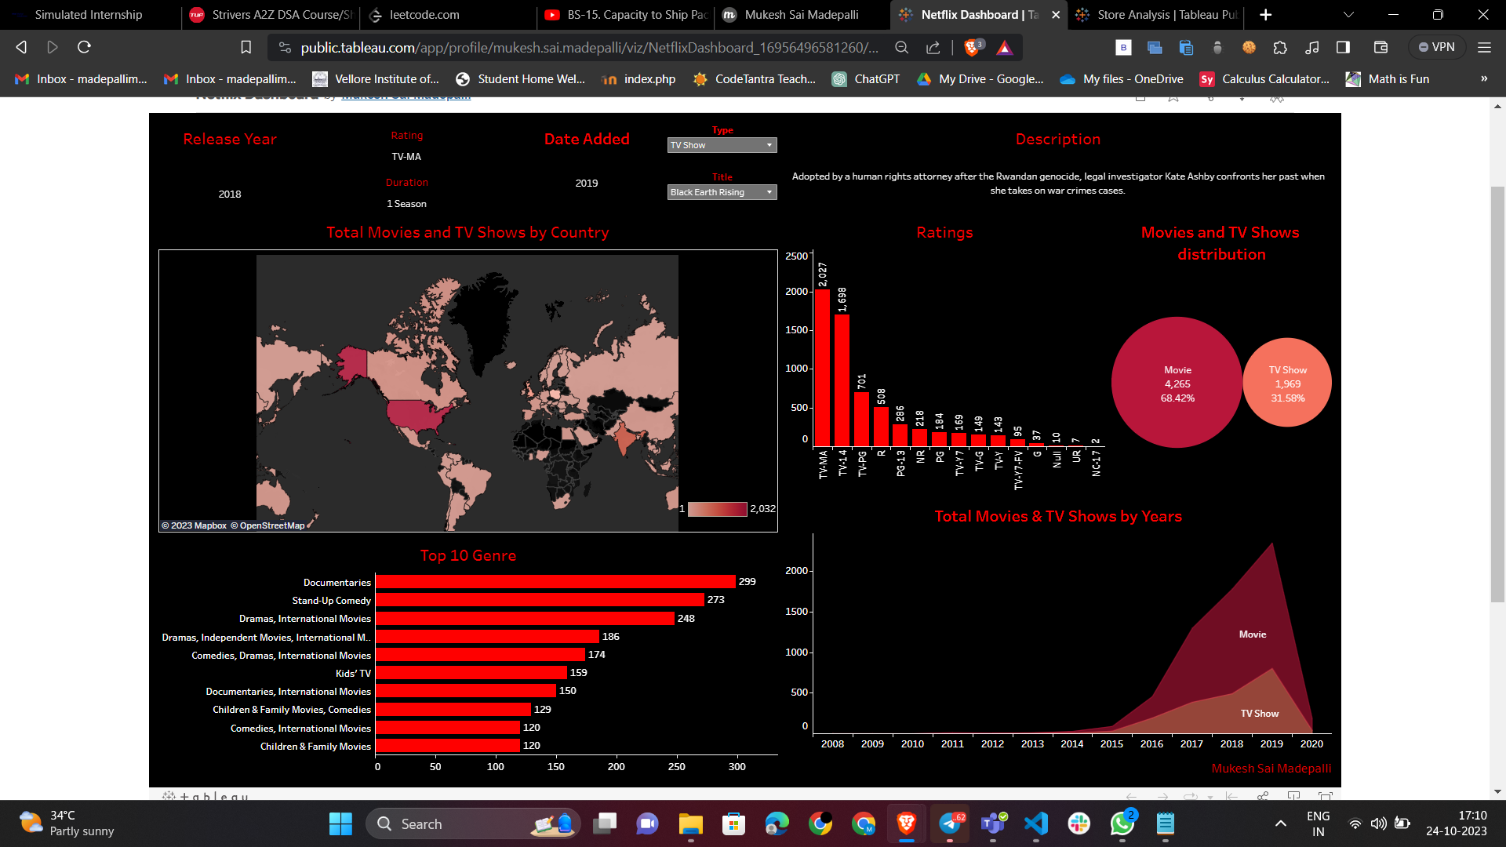Click the page vertical scrollbar thumb

[x=1497, y=394]
